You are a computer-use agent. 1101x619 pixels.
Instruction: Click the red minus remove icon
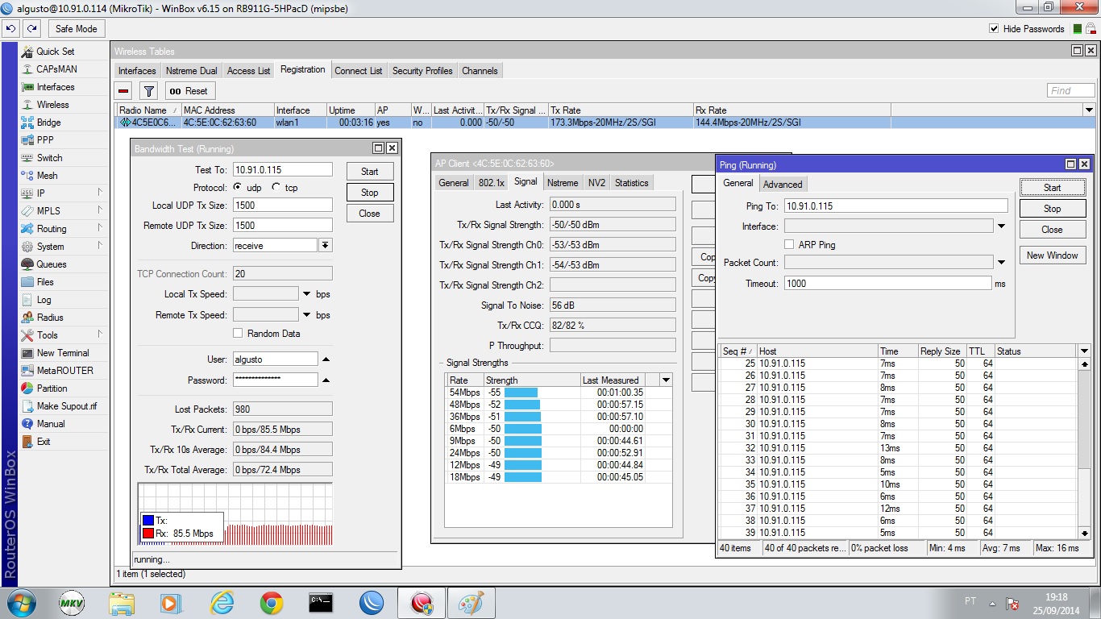pos(123,91)
